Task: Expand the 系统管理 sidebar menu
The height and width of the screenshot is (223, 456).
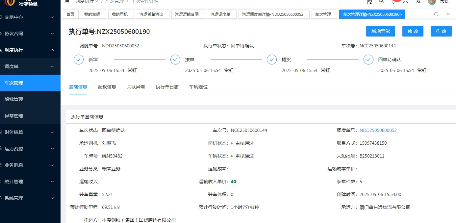Action: (30, 198)
